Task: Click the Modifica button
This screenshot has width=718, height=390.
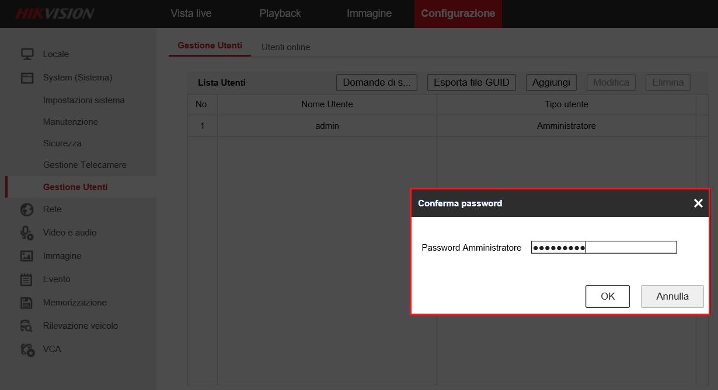Action: pos(611,83)
